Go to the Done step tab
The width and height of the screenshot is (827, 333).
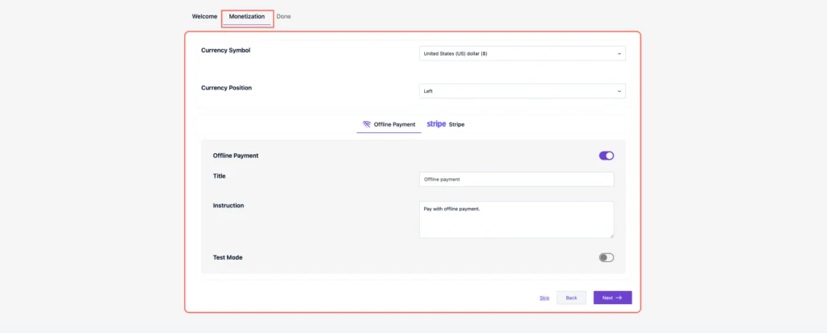pos(283,16)
